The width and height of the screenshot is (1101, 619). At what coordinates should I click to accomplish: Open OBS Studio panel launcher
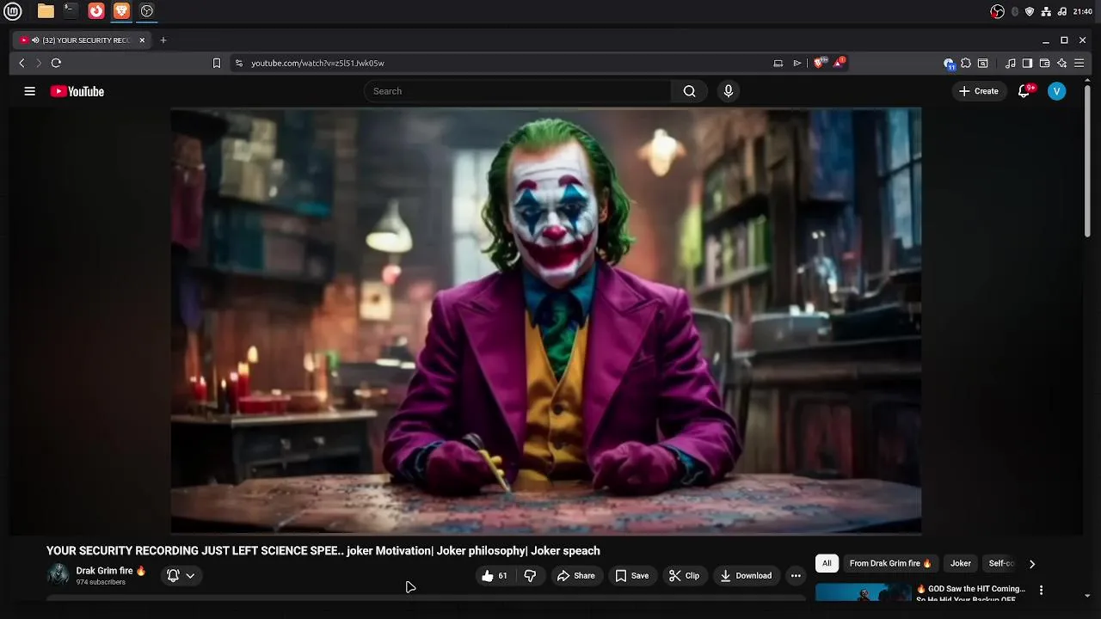coord(147,11)
